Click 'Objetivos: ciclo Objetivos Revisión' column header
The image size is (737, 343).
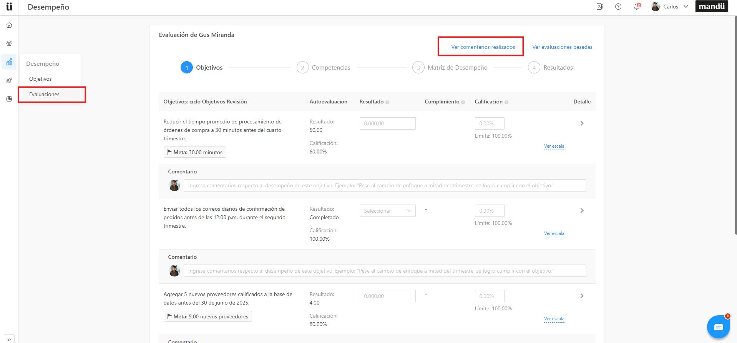(x=205, y=102)
